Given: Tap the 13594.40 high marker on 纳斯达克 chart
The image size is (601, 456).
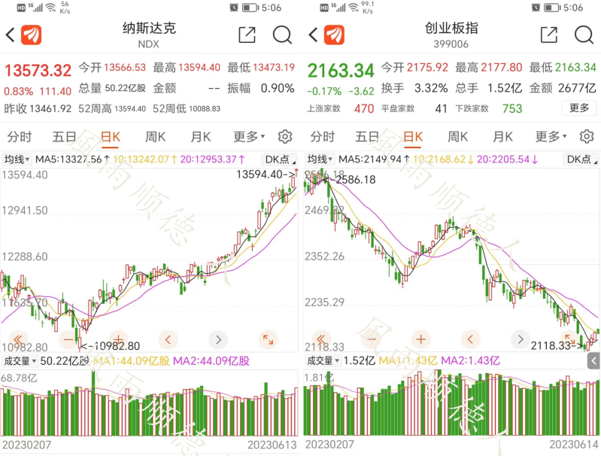Looking at the screenshot, I should [266, 175].
